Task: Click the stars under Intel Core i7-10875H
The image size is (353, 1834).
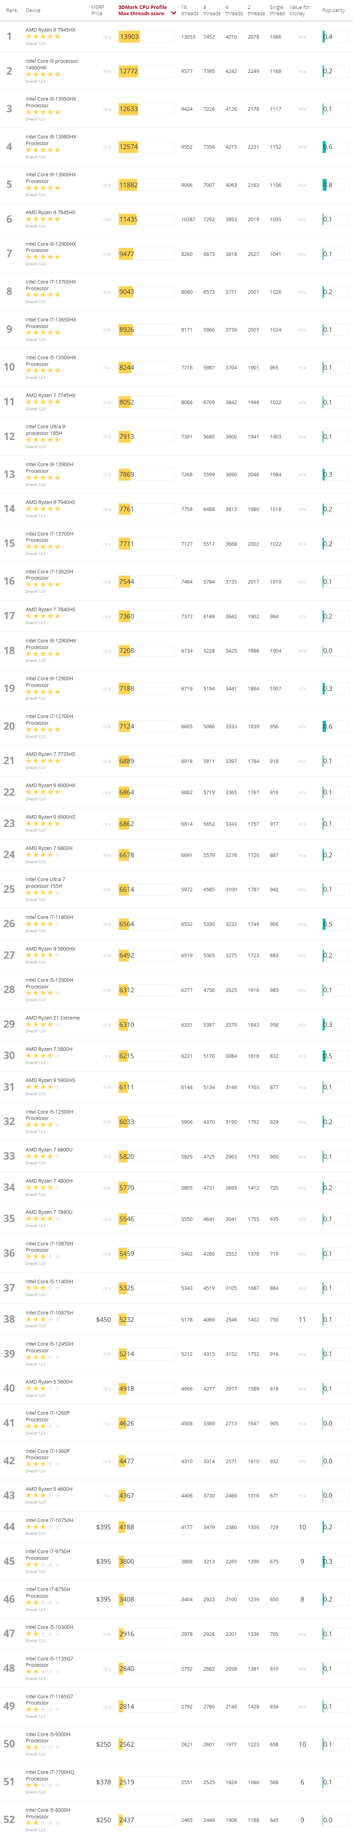Action: pyautogui.click(x=42, y=1319)
